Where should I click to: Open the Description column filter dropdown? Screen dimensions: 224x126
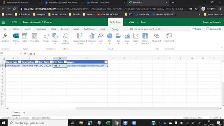[36, 62]
